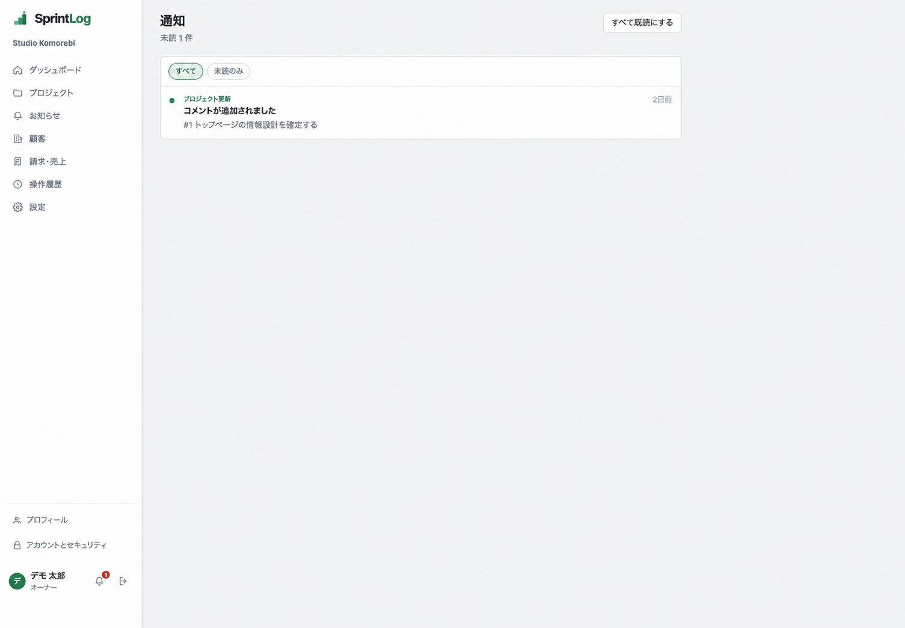Click the プロジェクト folder icon
Screen dimensions: 905x628
18,93
